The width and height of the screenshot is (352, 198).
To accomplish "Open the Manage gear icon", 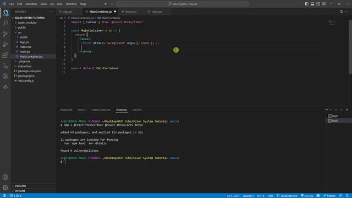I will click(x=5, y=188).
